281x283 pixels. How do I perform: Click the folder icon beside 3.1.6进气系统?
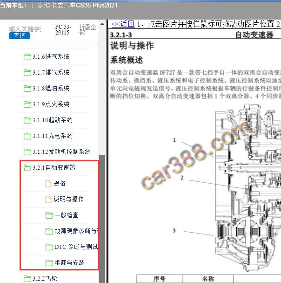(x=27, y=57)
